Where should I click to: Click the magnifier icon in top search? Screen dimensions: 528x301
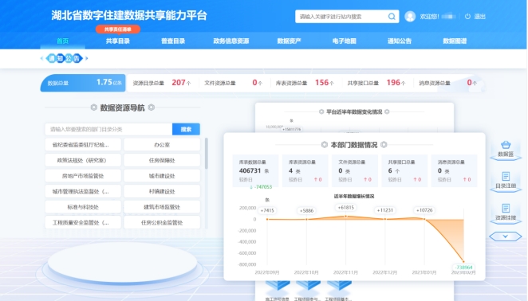[x=392, y=16]
